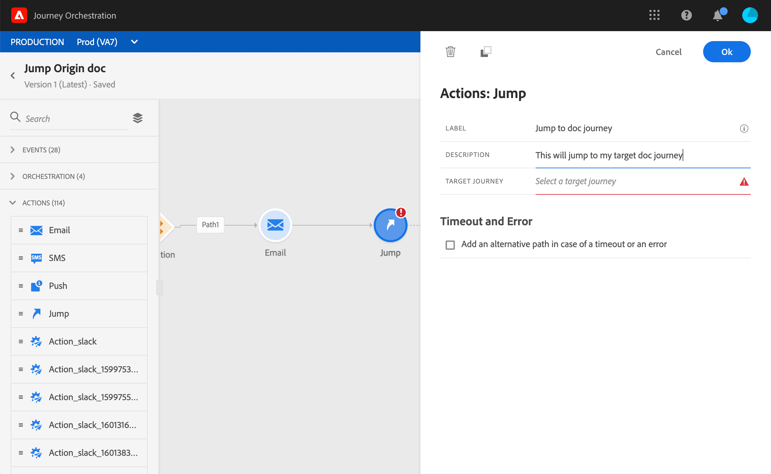Open the Prod (VA7) environment dropdown
771x474 pixels.
point(134,42)
